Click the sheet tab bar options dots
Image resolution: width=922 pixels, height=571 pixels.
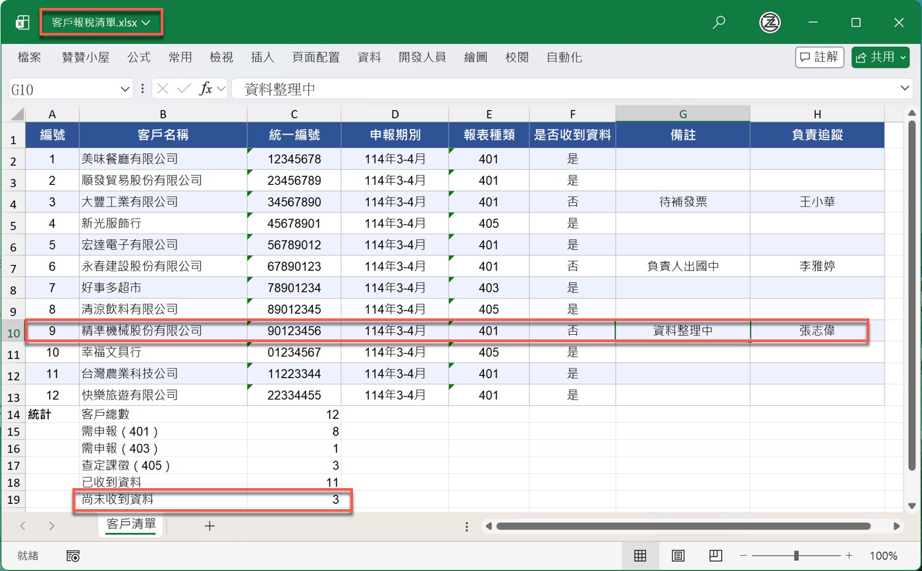coord(467,526)
